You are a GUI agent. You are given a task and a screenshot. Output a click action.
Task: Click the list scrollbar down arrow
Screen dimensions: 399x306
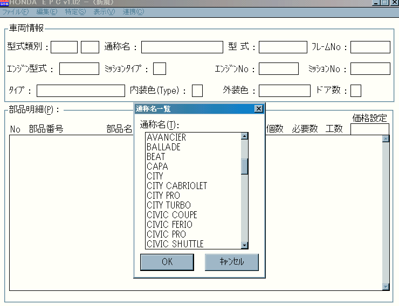[244, 245]
